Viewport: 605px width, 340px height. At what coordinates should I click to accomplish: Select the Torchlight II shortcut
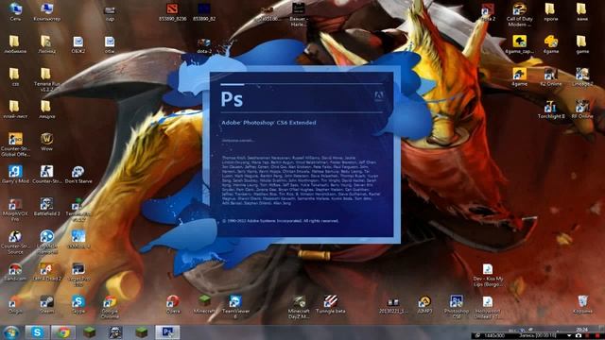tap(551, 110)
